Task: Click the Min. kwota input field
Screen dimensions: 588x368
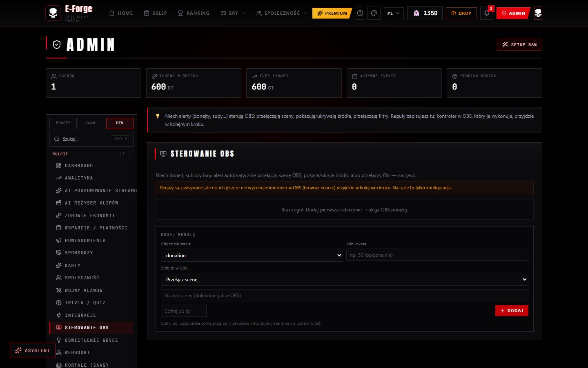Action: [x=437, y=255]
